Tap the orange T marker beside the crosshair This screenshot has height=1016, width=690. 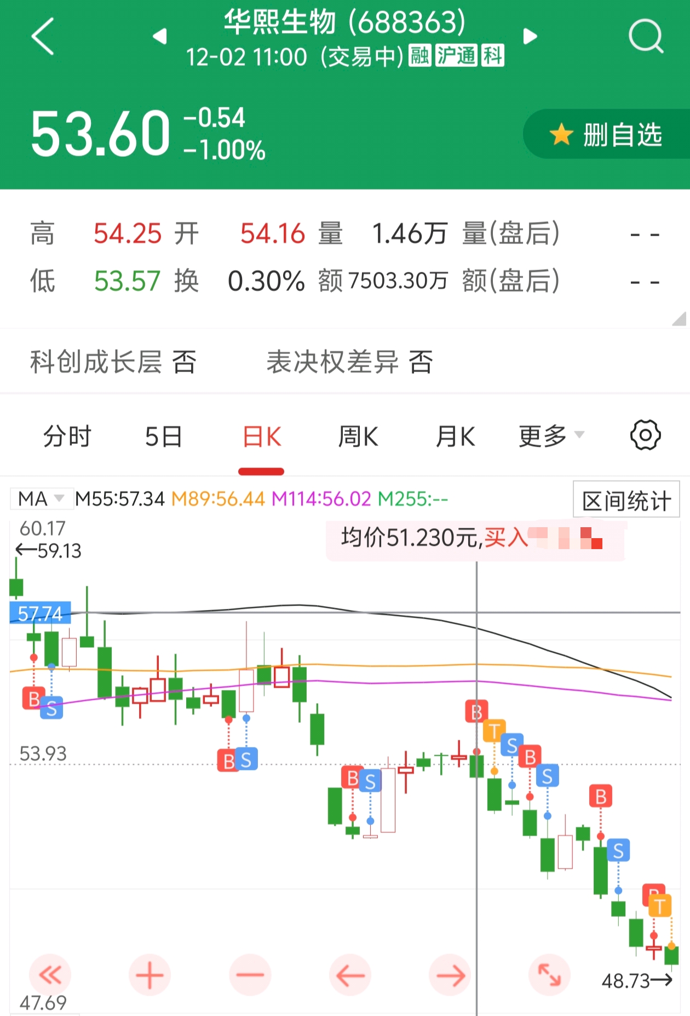point(494,731)
